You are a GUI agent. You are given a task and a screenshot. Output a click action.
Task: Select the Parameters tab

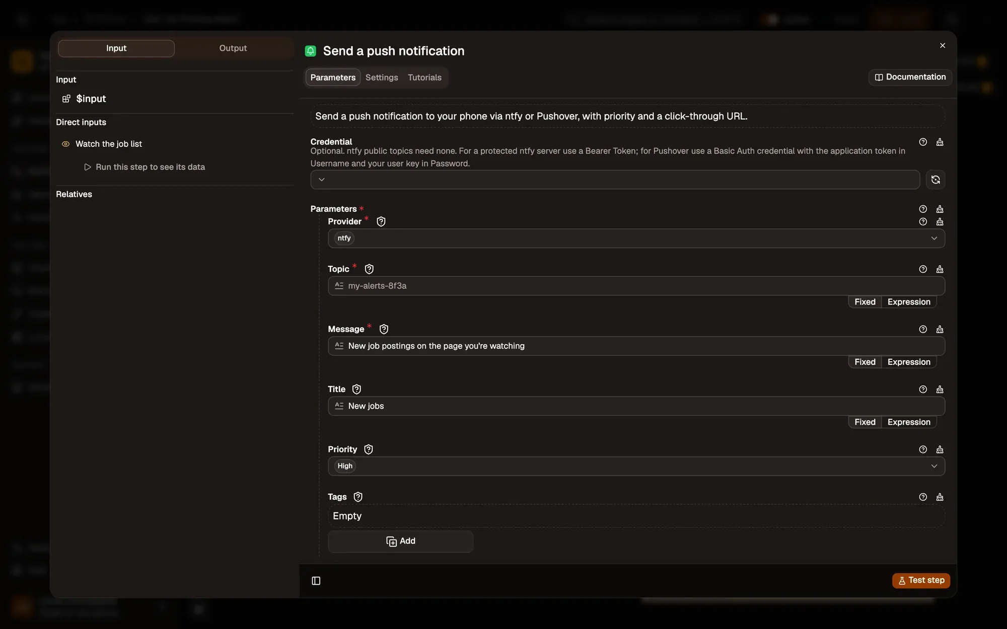coord(333,77)
